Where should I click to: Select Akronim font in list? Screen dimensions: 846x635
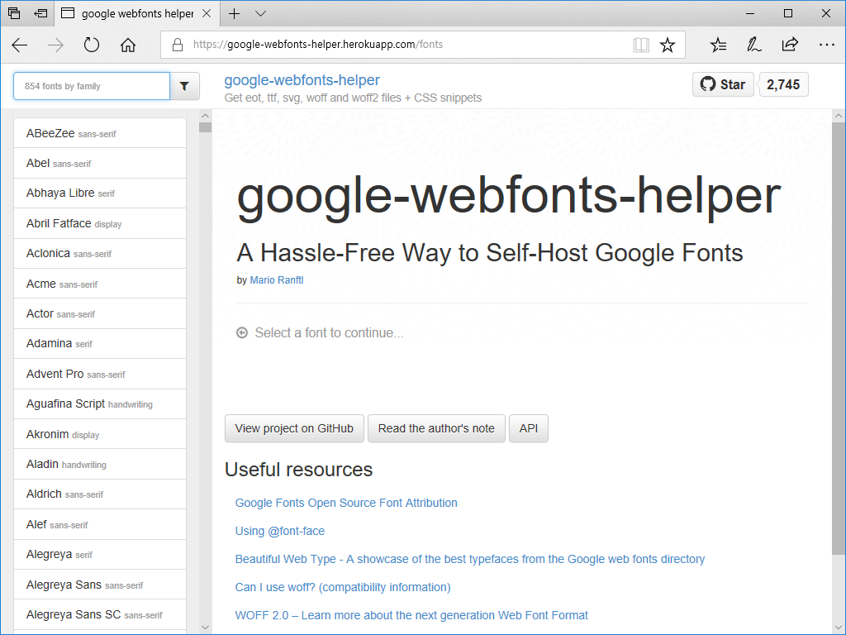(x=100, y=433)
